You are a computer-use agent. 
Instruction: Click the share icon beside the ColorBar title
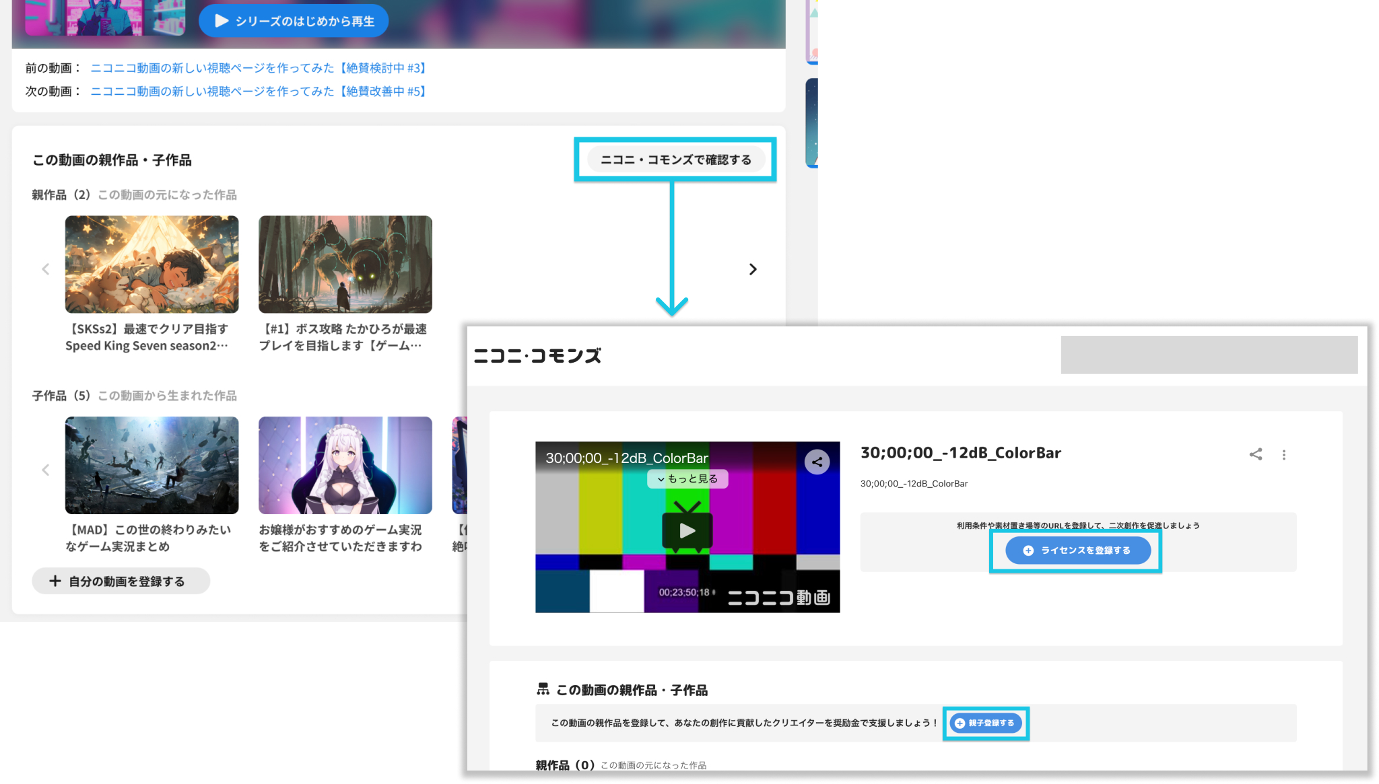coord(1256,454)
